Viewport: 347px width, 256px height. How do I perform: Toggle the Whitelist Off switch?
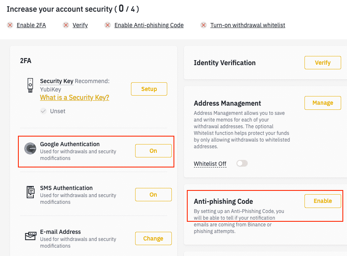tap(242, 164)
